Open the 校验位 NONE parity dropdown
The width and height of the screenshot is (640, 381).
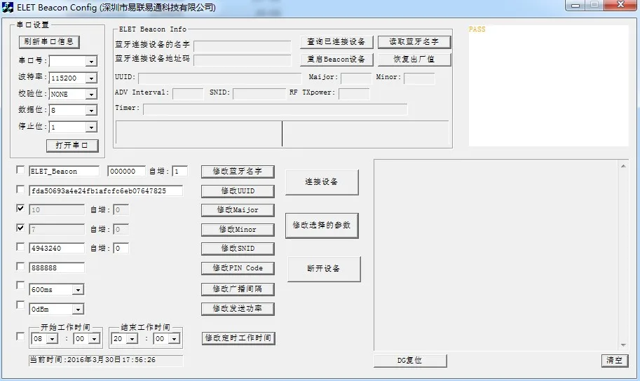(x=91, y=95)
